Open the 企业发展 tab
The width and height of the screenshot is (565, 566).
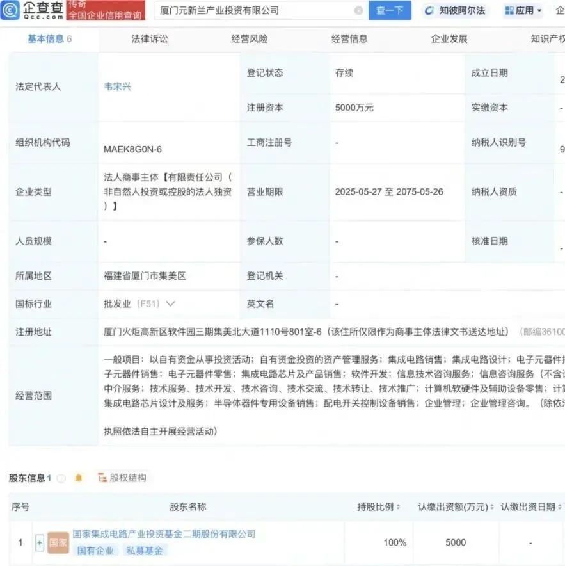tap(449, 38)
